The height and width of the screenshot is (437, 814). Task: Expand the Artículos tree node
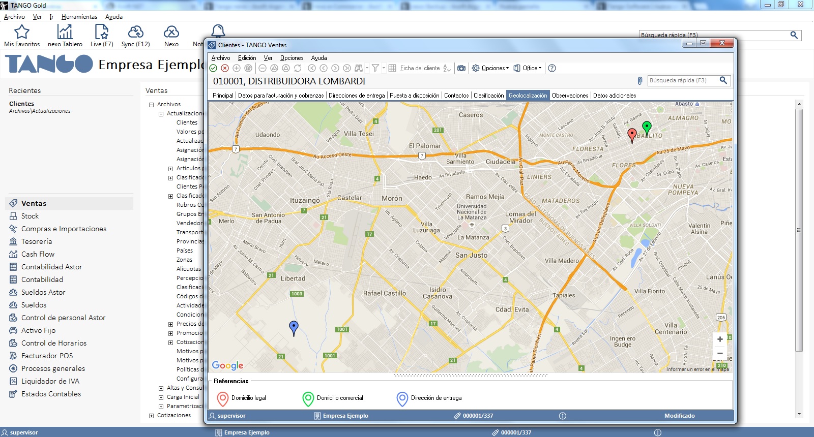[x=170, y=169]
